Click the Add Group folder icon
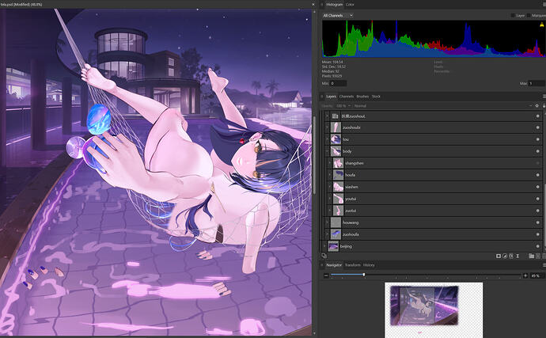Screen dimensions: 546x338 pos(532,256)
